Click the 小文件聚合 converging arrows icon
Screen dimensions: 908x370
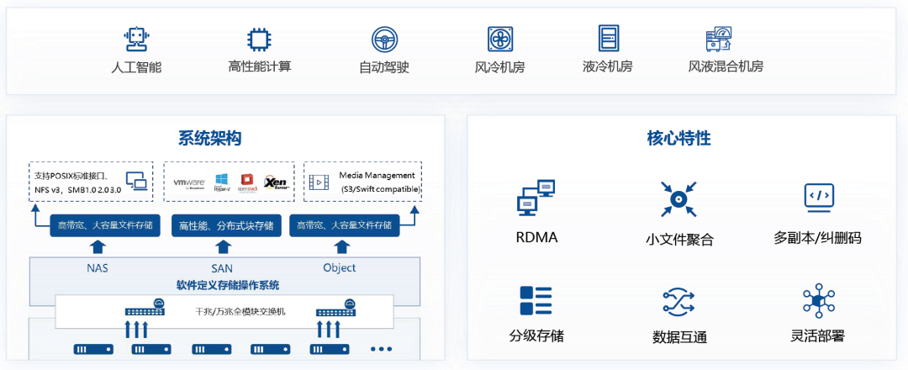[x=678, y=198]
